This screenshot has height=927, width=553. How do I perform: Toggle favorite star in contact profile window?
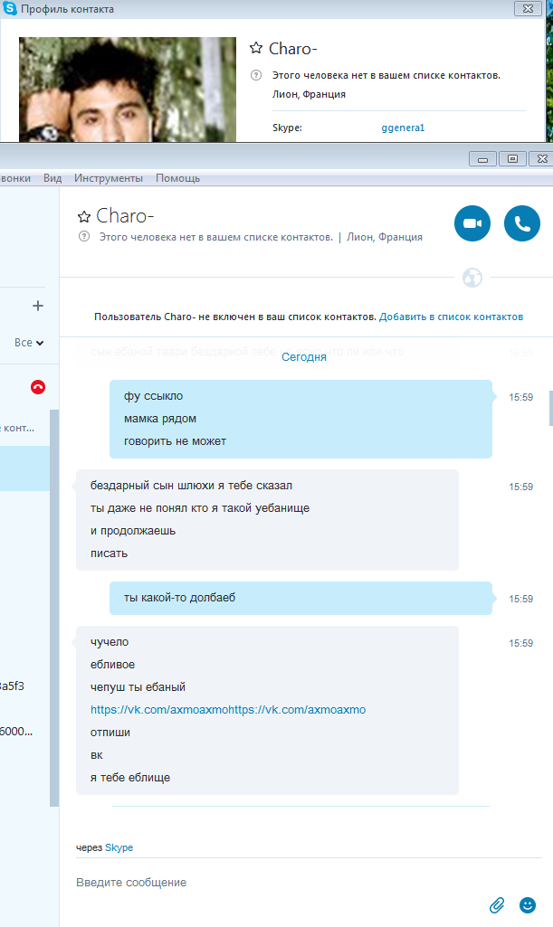coord(255,48)
